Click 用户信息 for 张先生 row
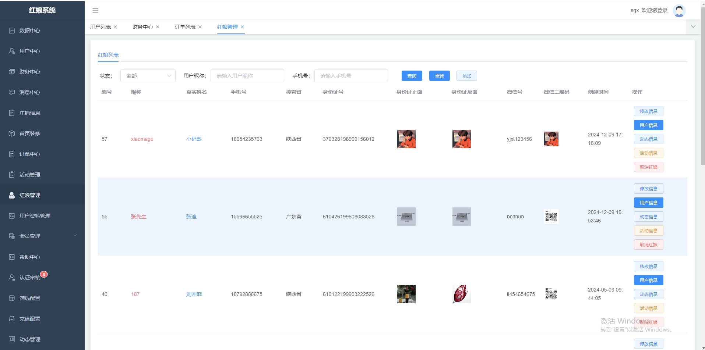This screenshot has height=350, width=705. pyautogui.click(x=649, y=203)
